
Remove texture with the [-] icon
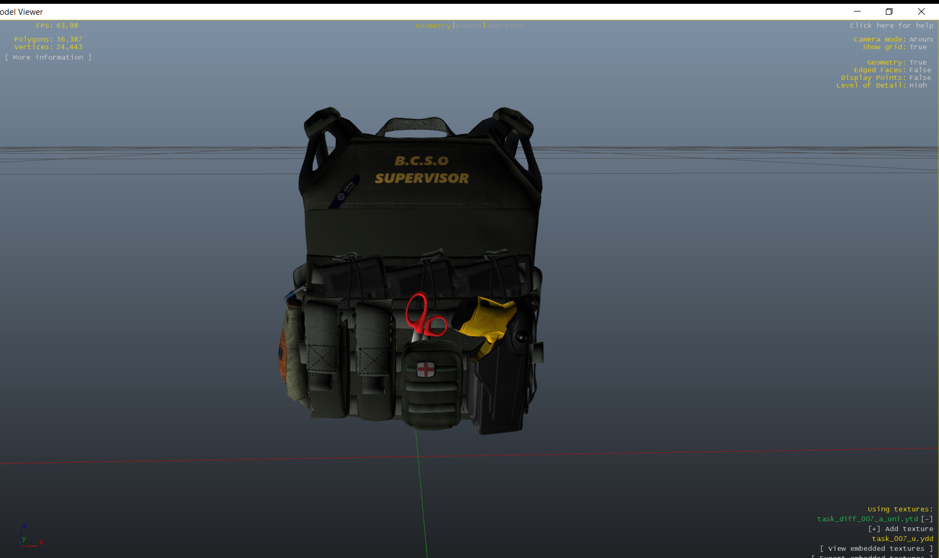click(926, 519)
